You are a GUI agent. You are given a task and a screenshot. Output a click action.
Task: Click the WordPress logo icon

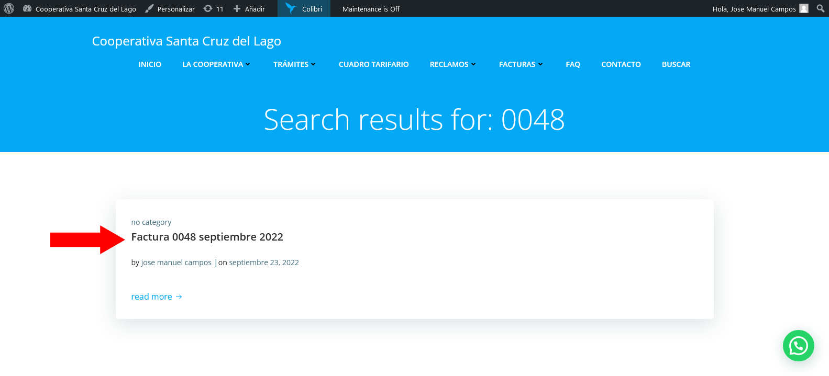(9, 8)
